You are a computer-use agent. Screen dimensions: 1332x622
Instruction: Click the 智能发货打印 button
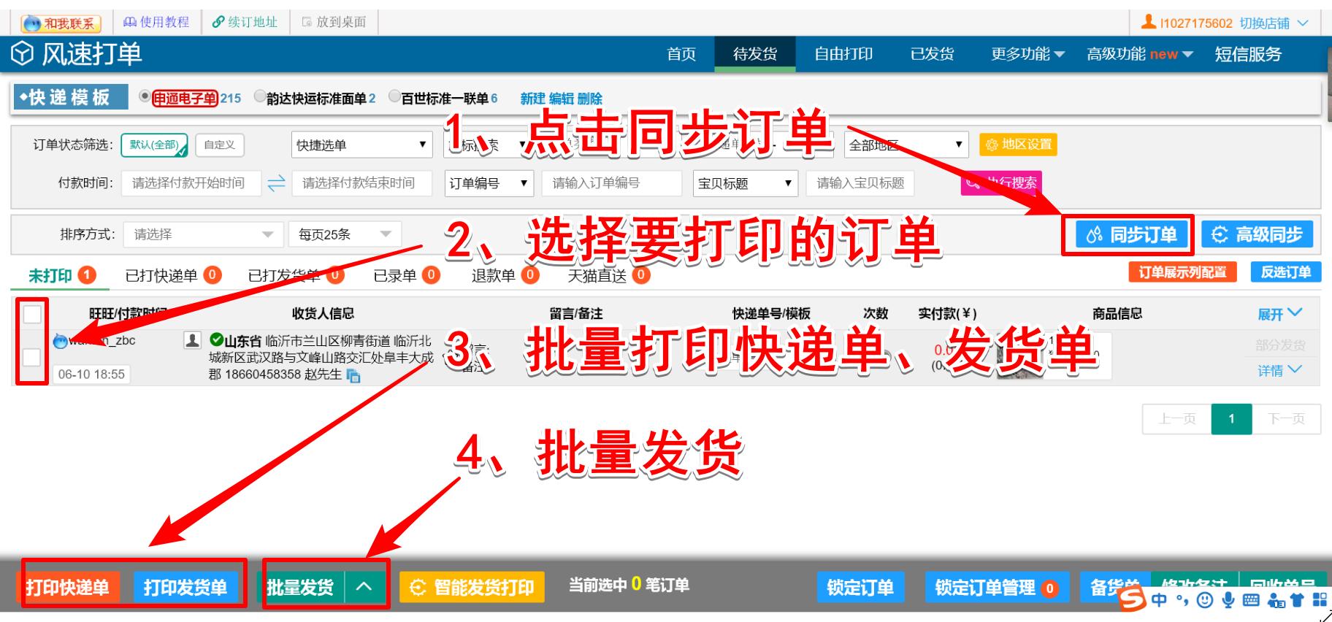472,587
